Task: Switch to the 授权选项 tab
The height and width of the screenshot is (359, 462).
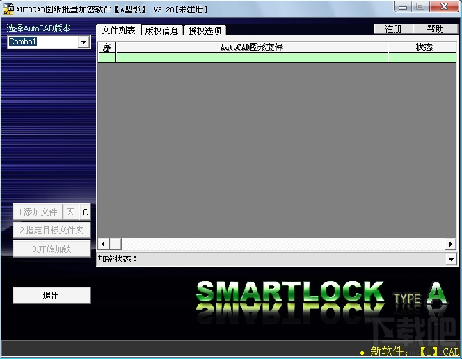Action: pyautogui.click(x=205, y=31)
